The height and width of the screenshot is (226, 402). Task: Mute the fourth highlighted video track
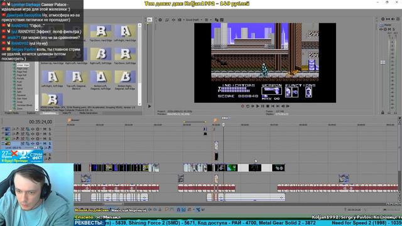[x=45, y=144]
